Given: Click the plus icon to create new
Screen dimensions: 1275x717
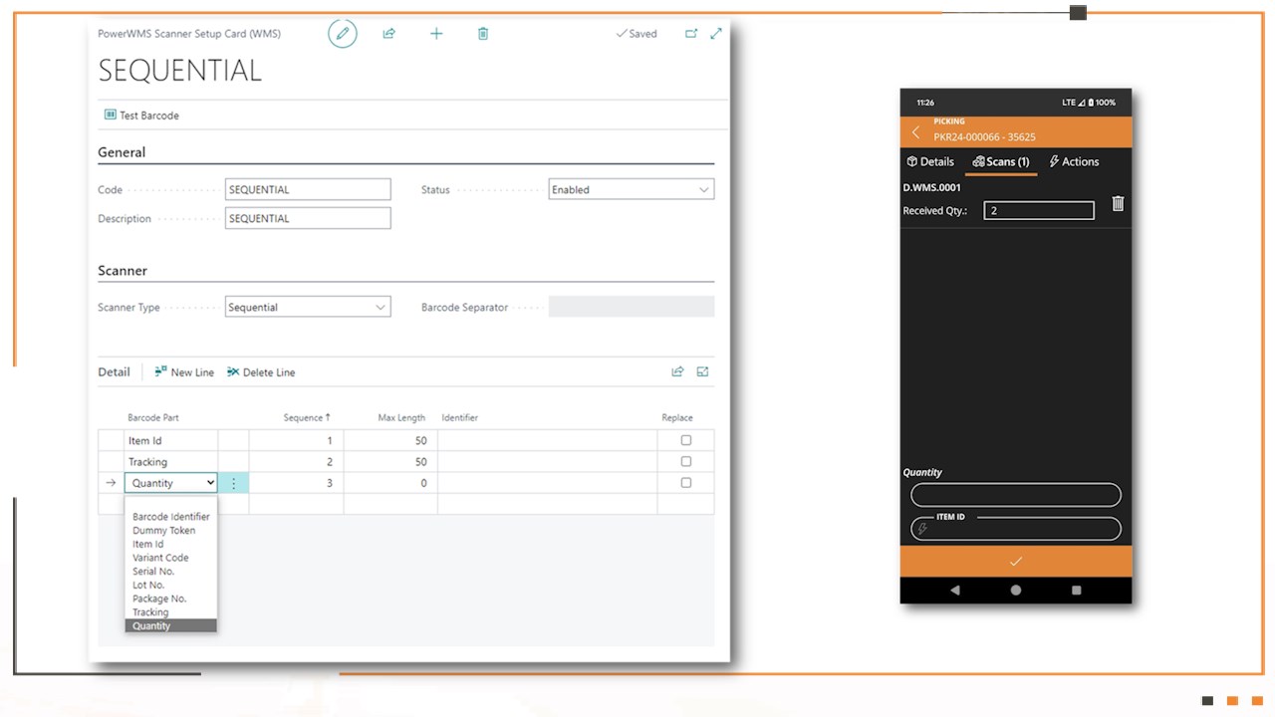Looking at the screenshot, I should 436,34.
